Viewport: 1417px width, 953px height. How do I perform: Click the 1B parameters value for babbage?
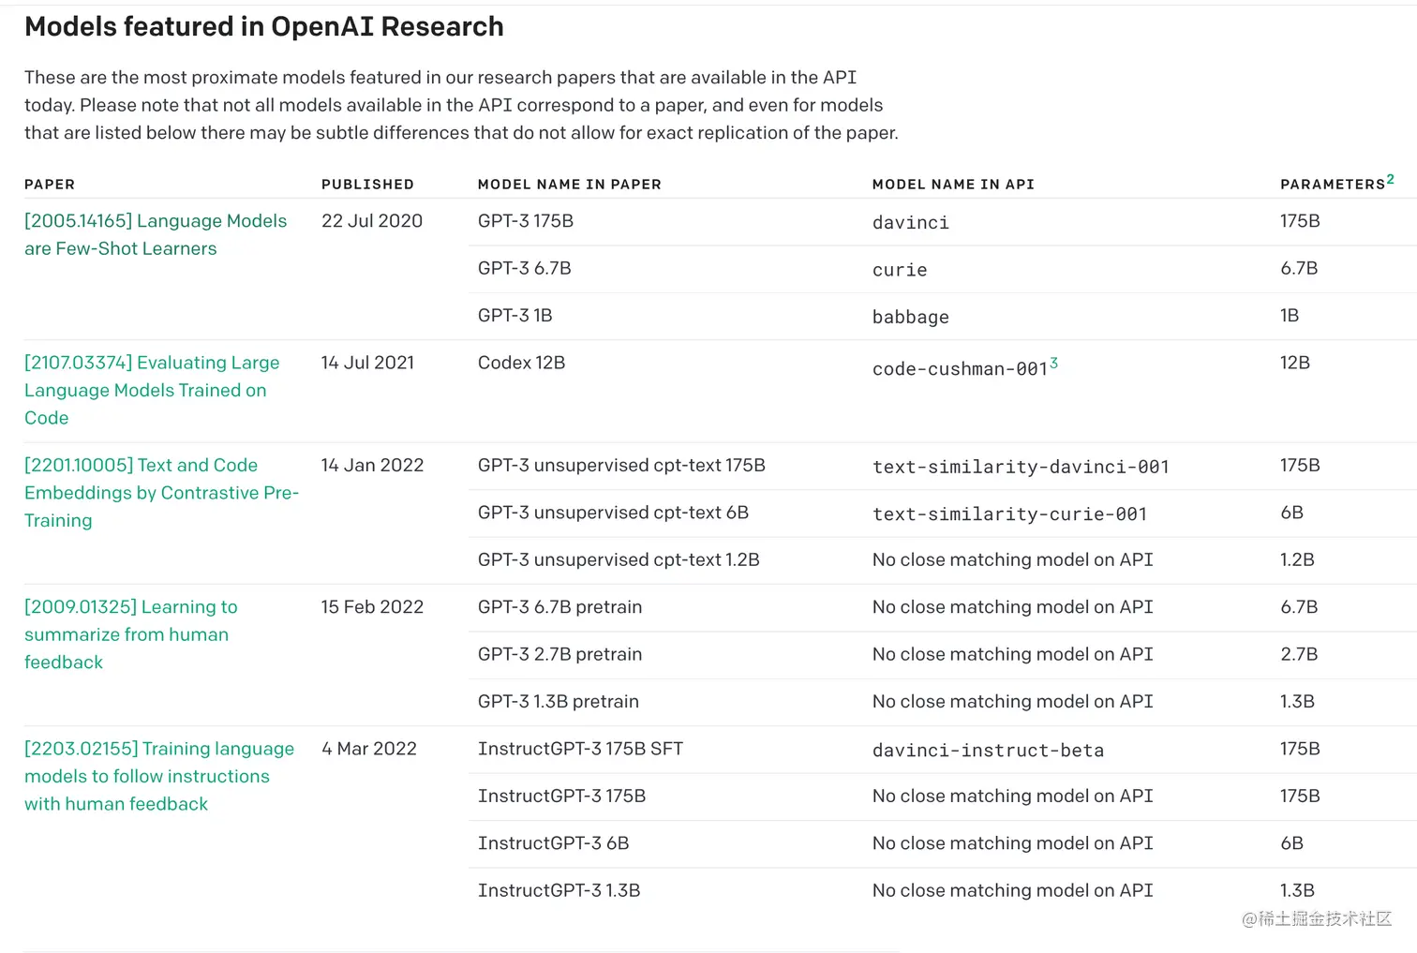1290,316
